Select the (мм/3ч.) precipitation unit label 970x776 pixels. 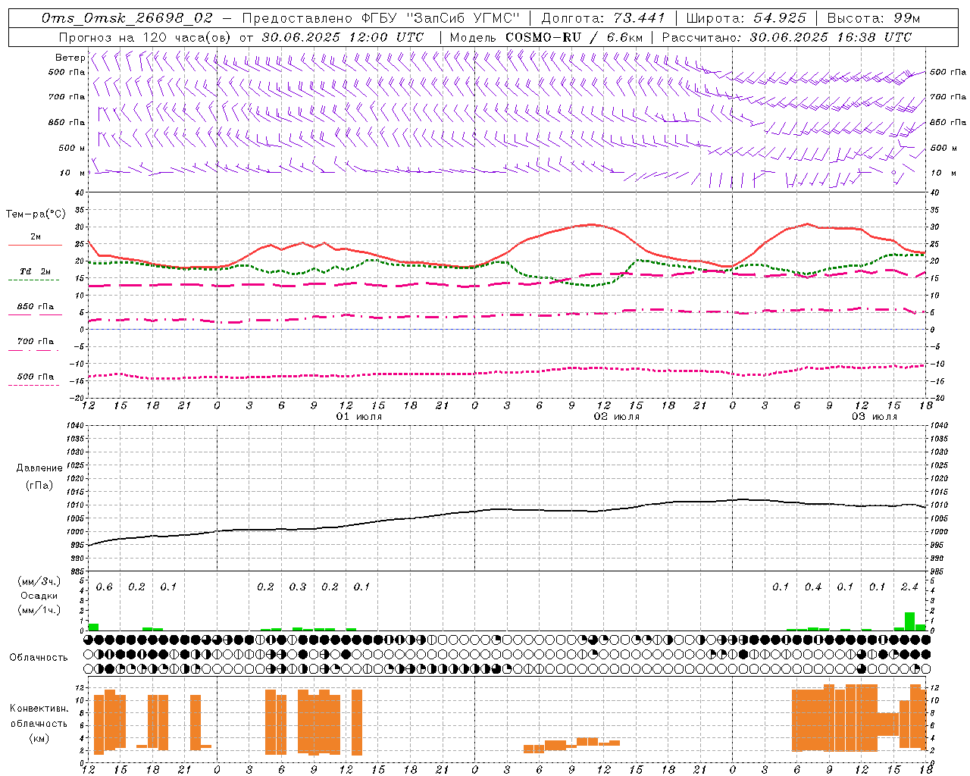click(39, 582)
